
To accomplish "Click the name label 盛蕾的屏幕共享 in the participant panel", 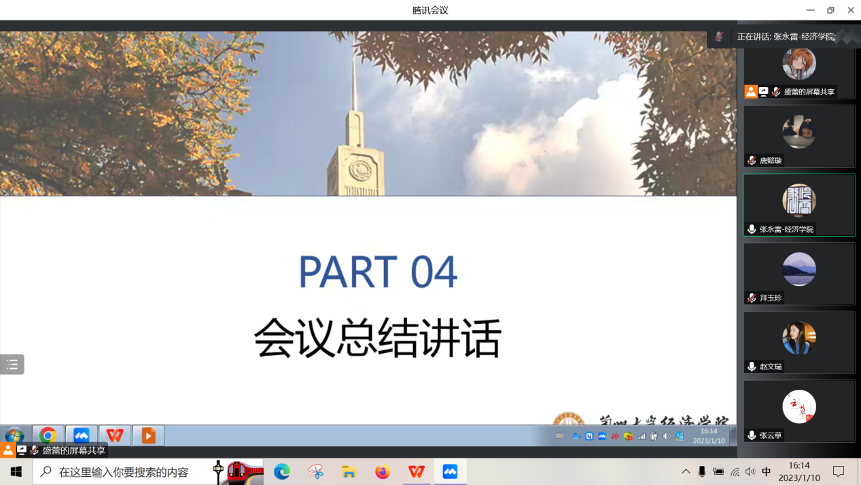I will [809, 92].
